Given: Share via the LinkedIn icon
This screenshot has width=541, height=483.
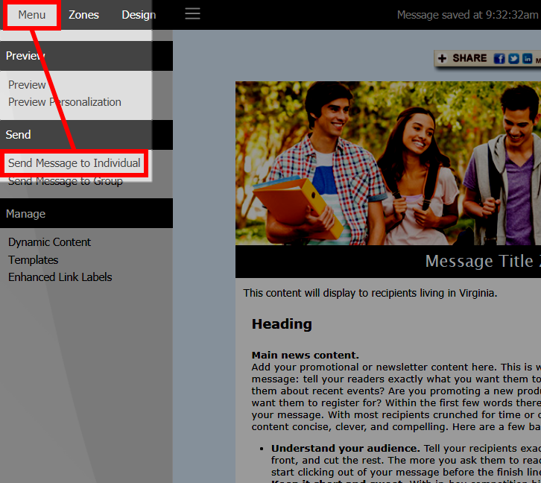Looking at the screenshot, I should pyautogui.click(x=527, y=59).
